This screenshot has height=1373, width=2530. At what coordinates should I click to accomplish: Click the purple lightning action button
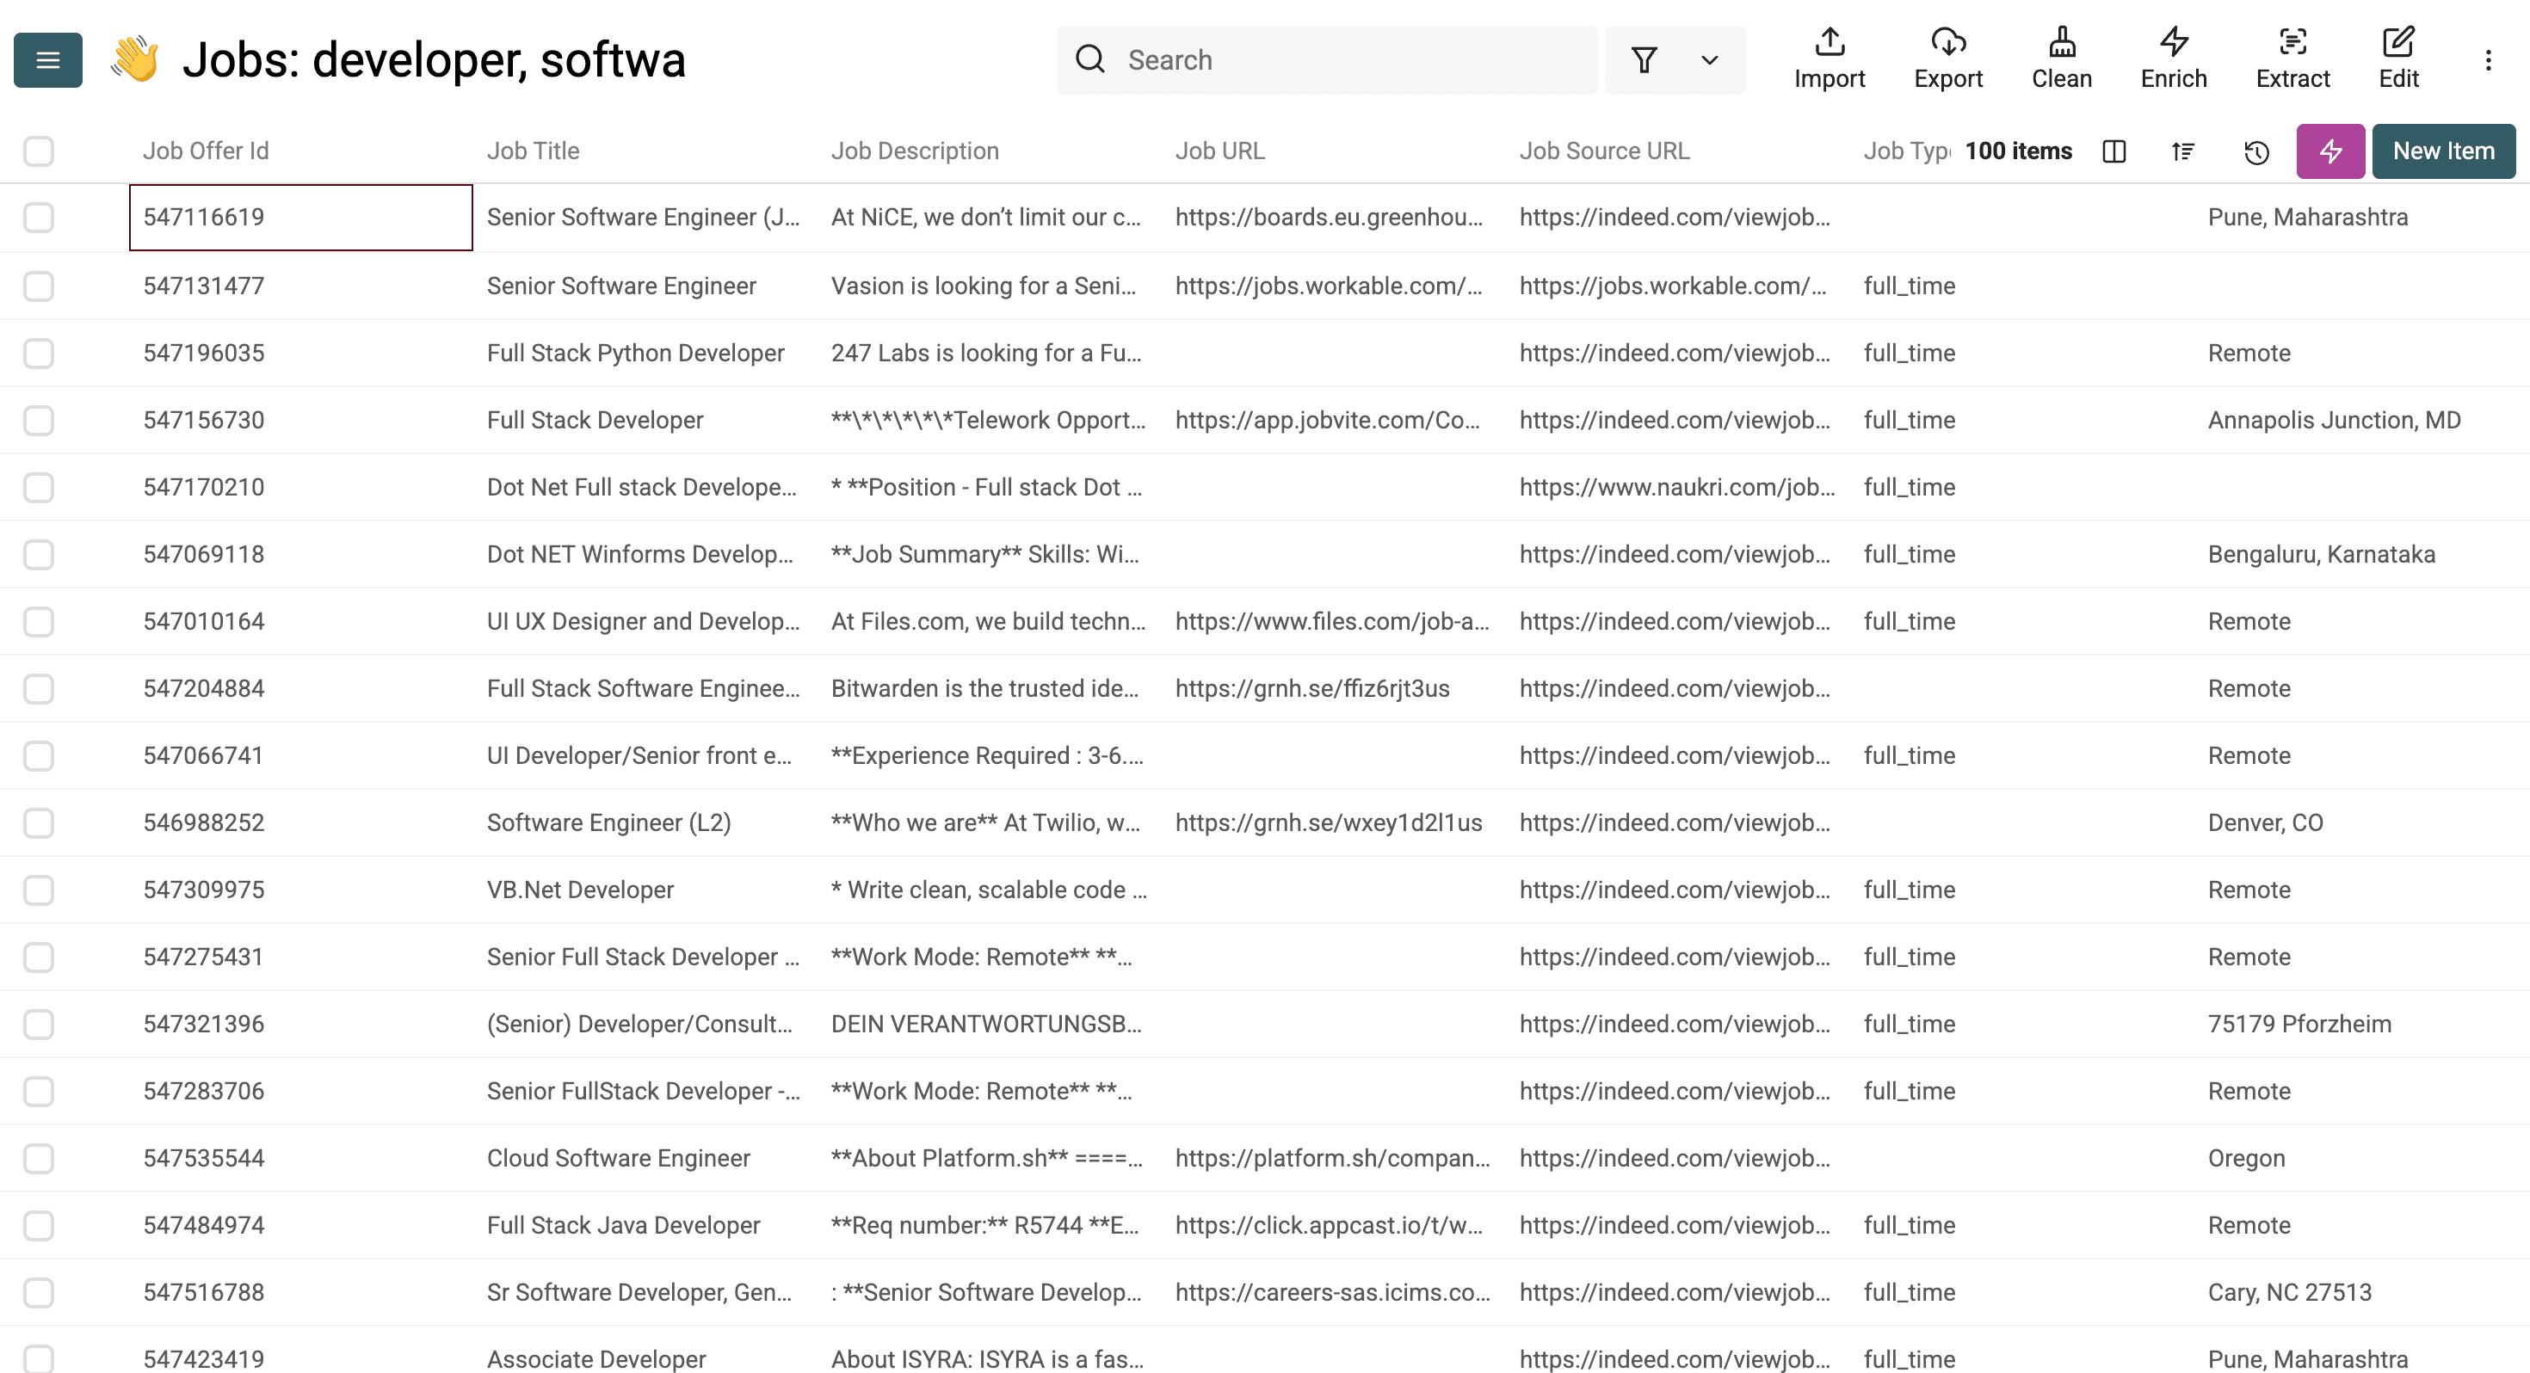point(2329,151)
